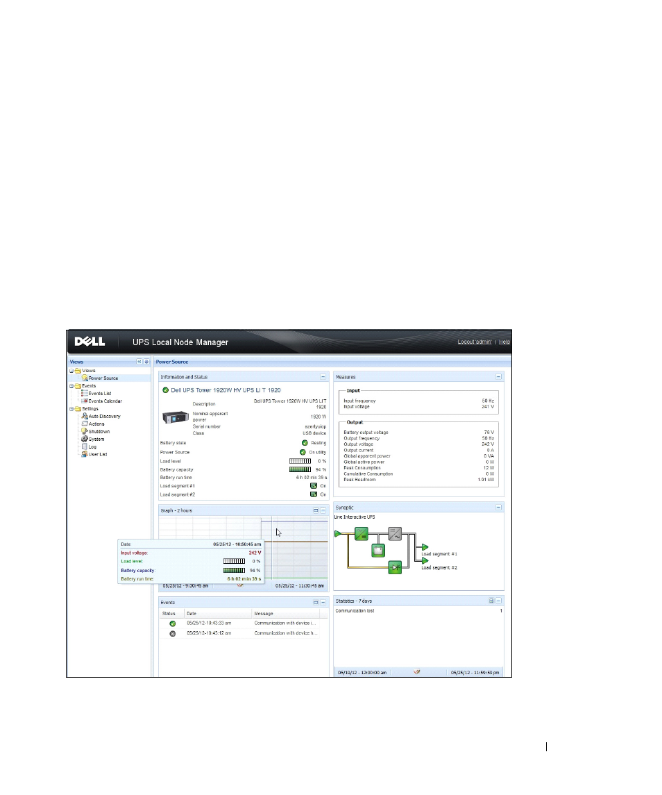Click green status icon beside device title
Image resolution: width=662 pixels, height=795 pixels.
[165, 390]
